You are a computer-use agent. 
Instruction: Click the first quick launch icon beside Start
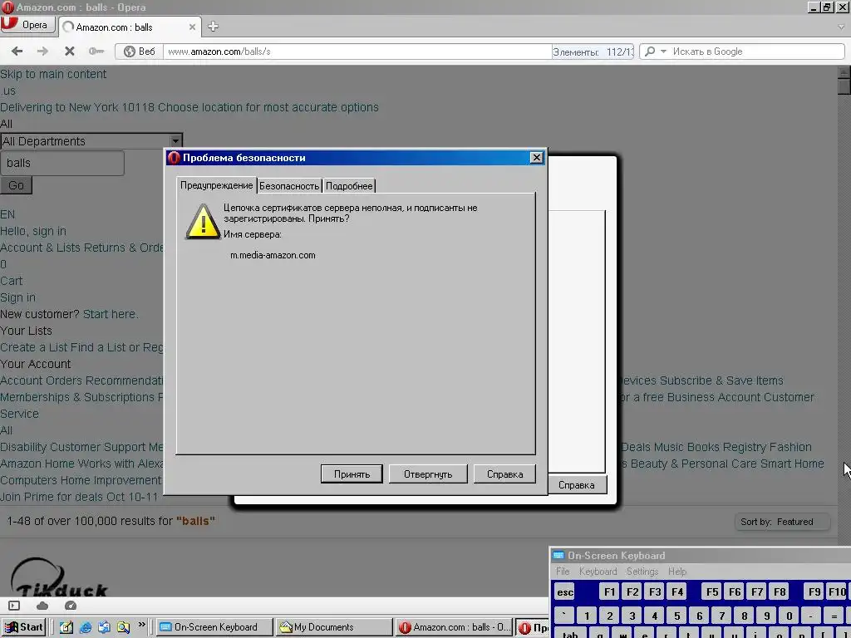pyautogui.click(x=66, y=627)
